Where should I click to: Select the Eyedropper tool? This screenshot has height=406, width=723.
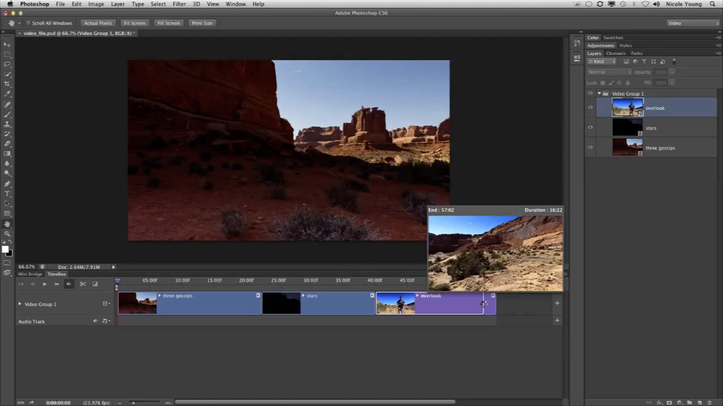[7, 94]
